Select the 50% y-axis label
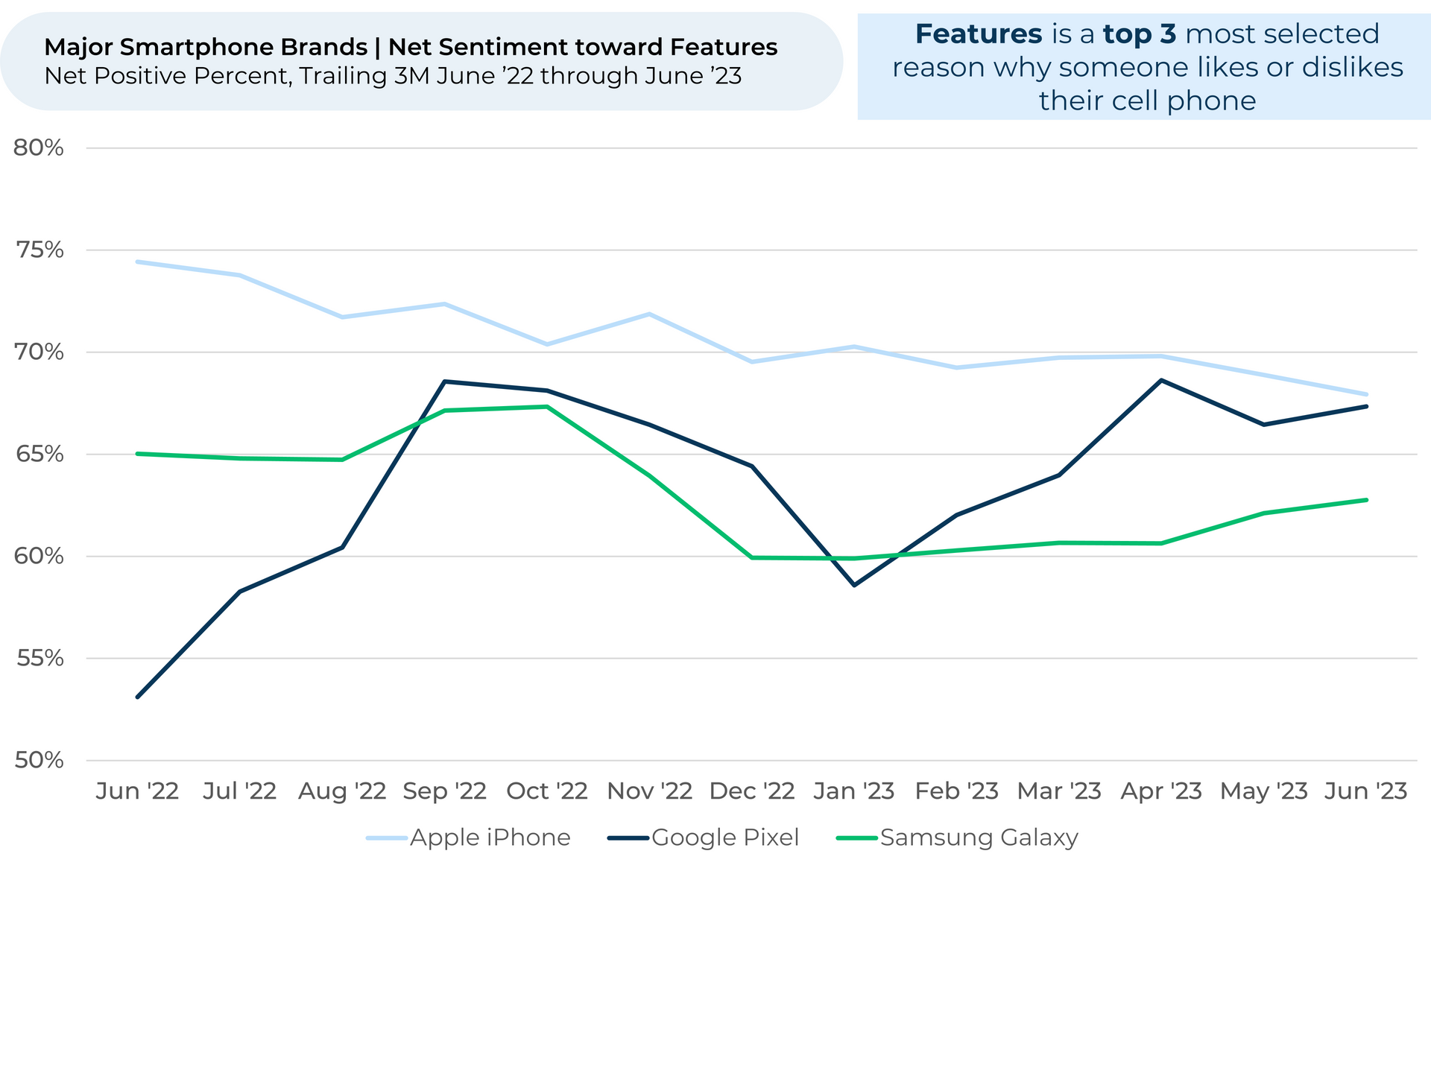1431x1073 pixels. tap(39, 761)
